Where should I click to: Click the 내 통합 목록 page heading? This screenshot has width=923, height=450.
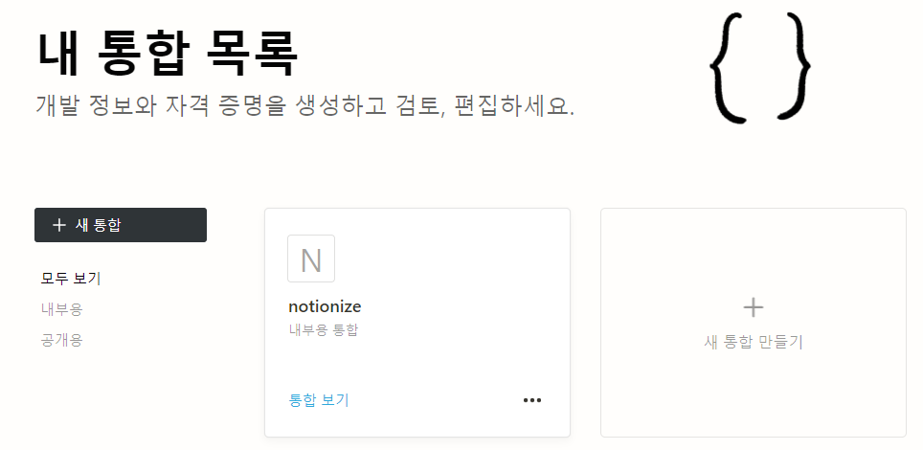pyautogui.click(x=168, y=53)
